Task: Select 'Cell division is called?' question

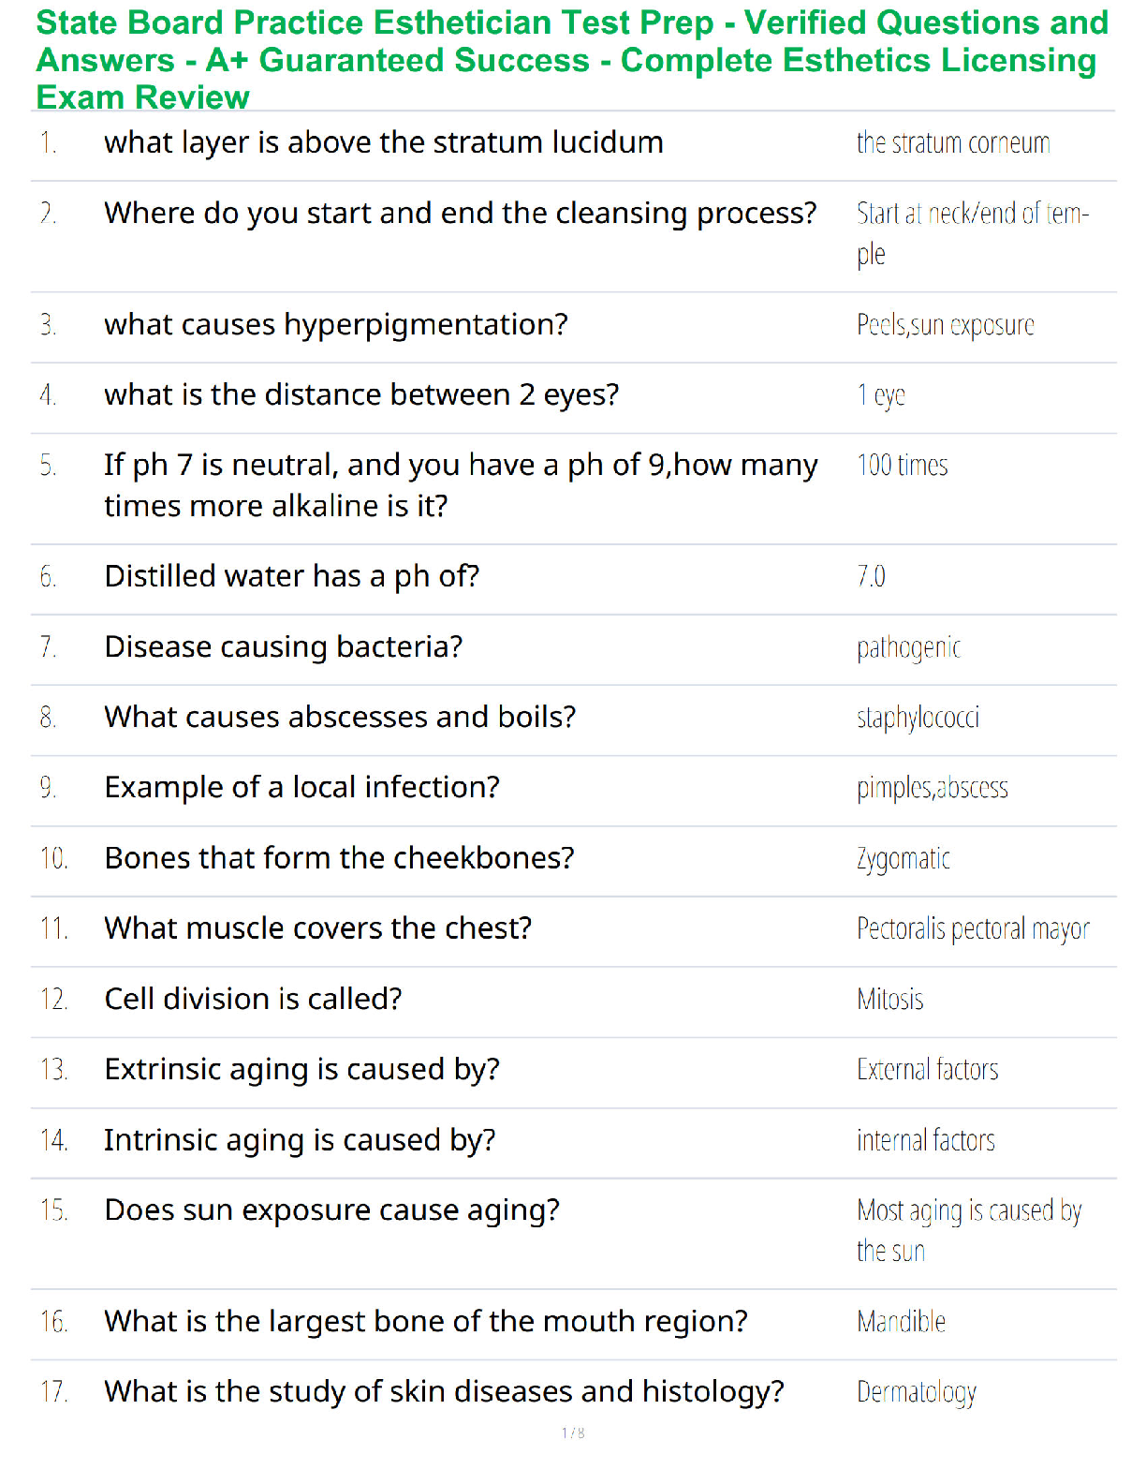Action: 253,999
